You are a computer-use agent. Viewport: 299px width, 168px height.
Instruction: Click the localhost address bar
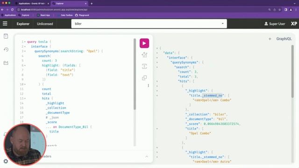click(x=141, y=9)
